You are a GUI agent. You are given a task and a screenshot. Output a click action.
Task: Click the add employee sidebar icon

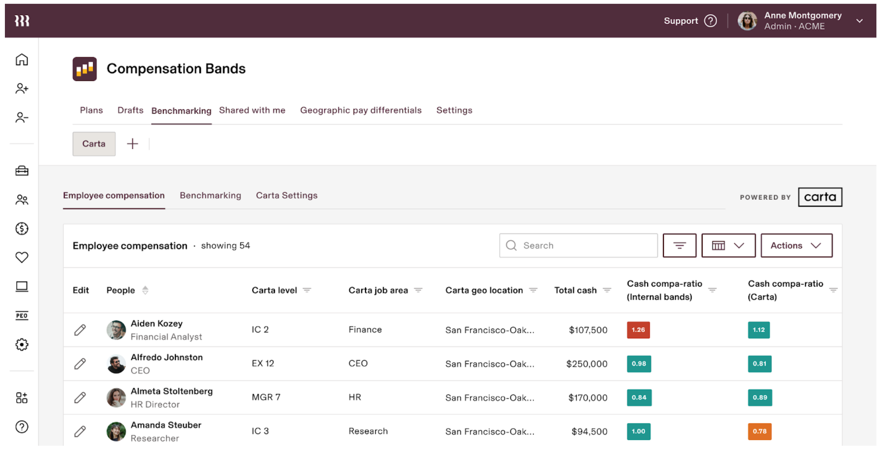pos(22,89)
